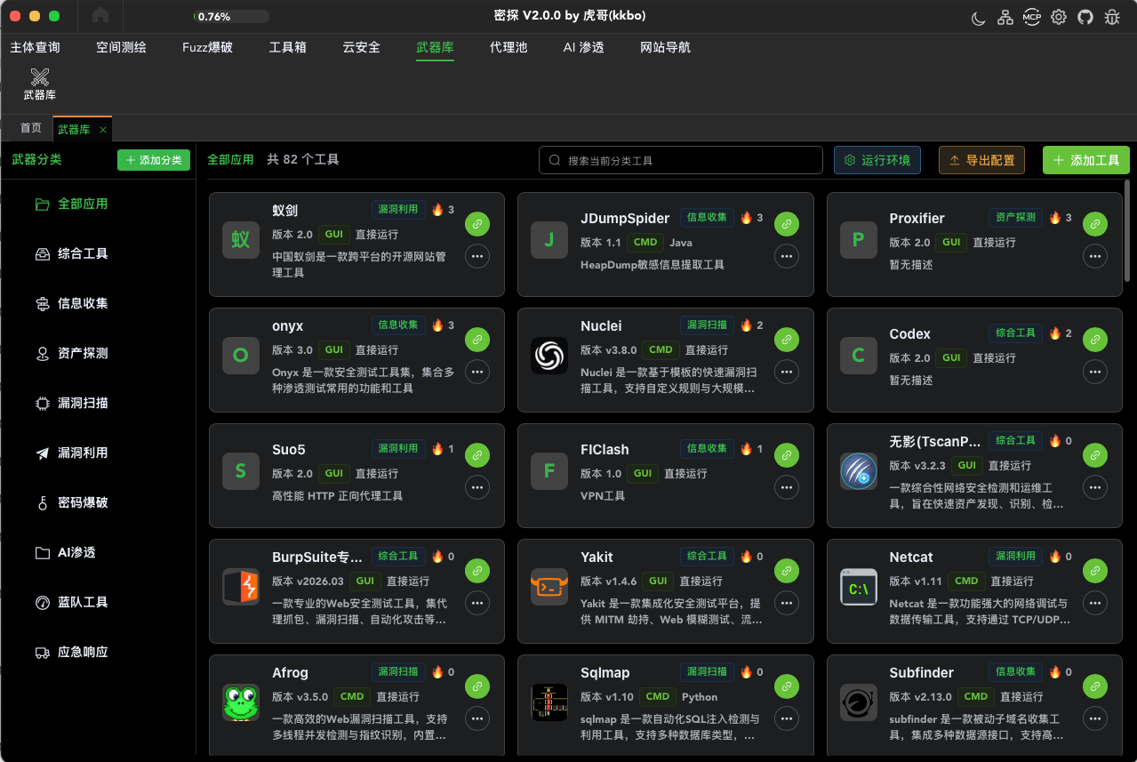The height and width of the screenshot is (762, 1137).
Task: Click green link icon on JDumpSpider card
Action: point(786,224)
